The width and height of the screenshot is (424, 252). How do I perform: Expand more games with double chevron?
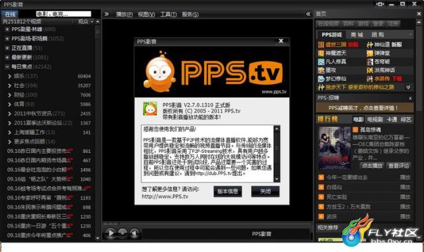(x=408, y=87)
